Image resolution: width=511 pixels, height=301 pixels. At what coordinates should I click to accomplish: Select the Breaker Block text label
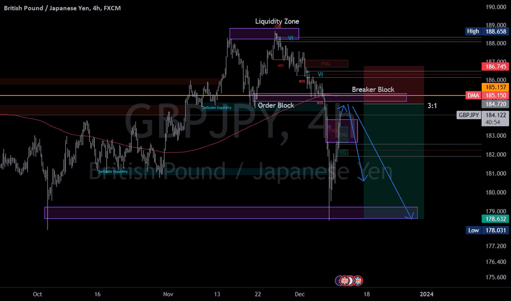point(373,90)
